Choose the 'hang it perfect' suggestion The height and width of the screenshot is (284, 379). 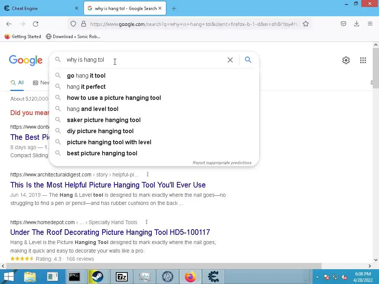coord(154,87)
